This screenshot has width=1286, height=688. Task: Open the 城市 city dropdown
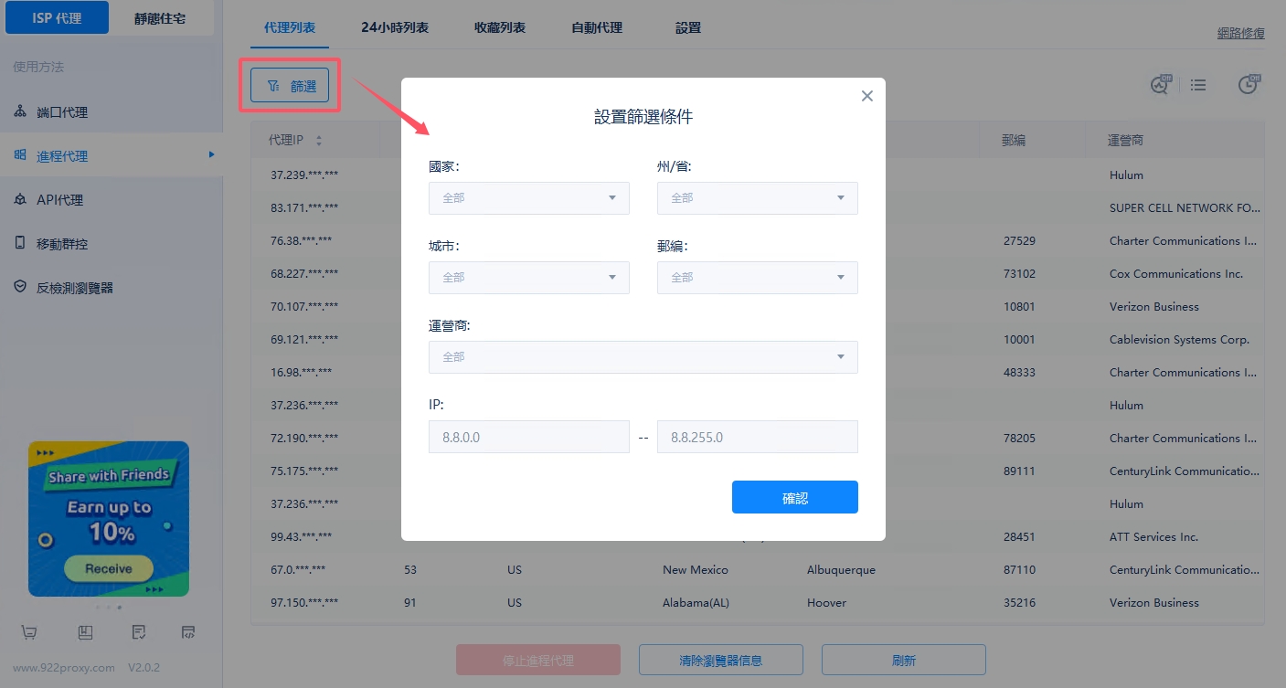pyautogui.click(x=528, y=278)
